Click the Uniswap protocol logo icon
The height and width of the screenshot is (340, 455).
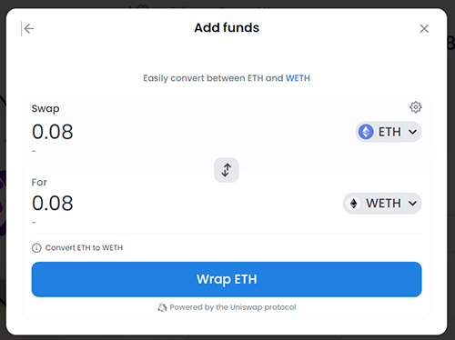pyautogui.click(x=162, y=307)
